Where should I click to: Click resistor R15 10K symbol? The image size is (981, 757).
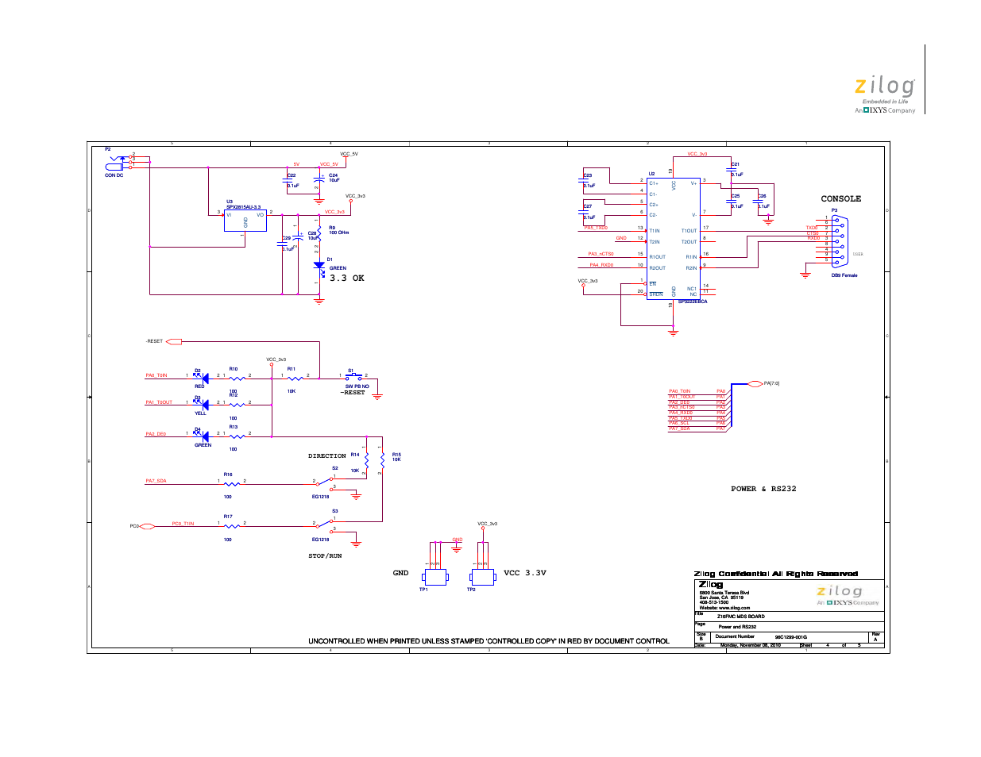(x=382, y=461)
